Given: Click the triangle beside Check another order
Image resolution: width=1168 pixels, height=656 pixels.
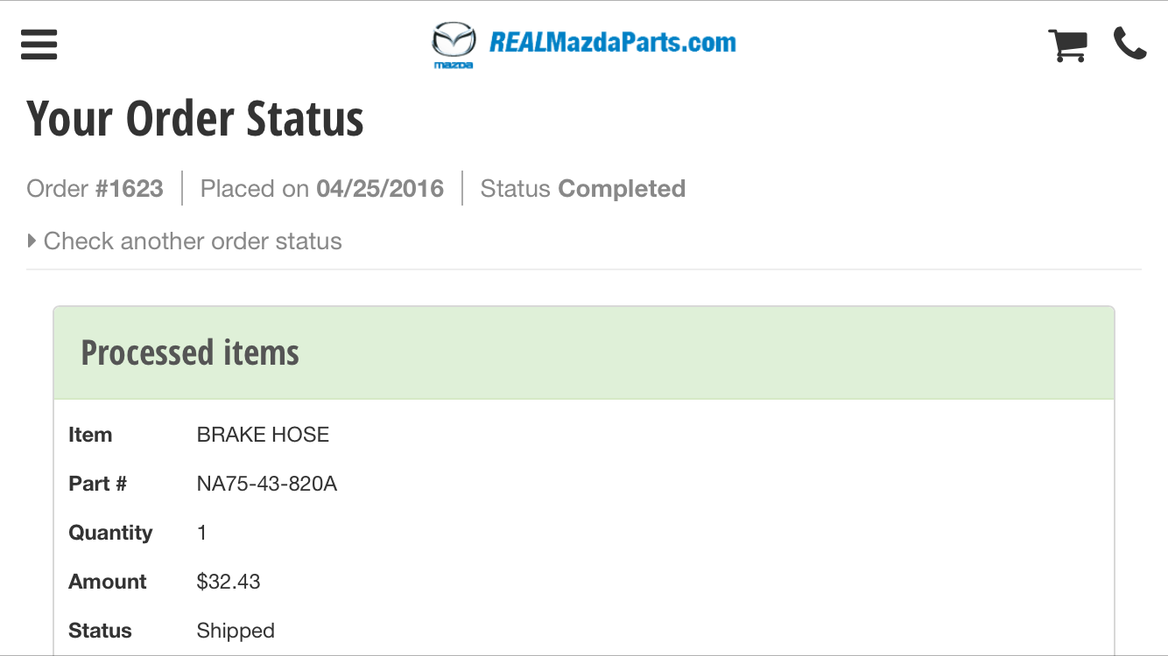Looking at the screenshot, I should [x=32, y=241].
